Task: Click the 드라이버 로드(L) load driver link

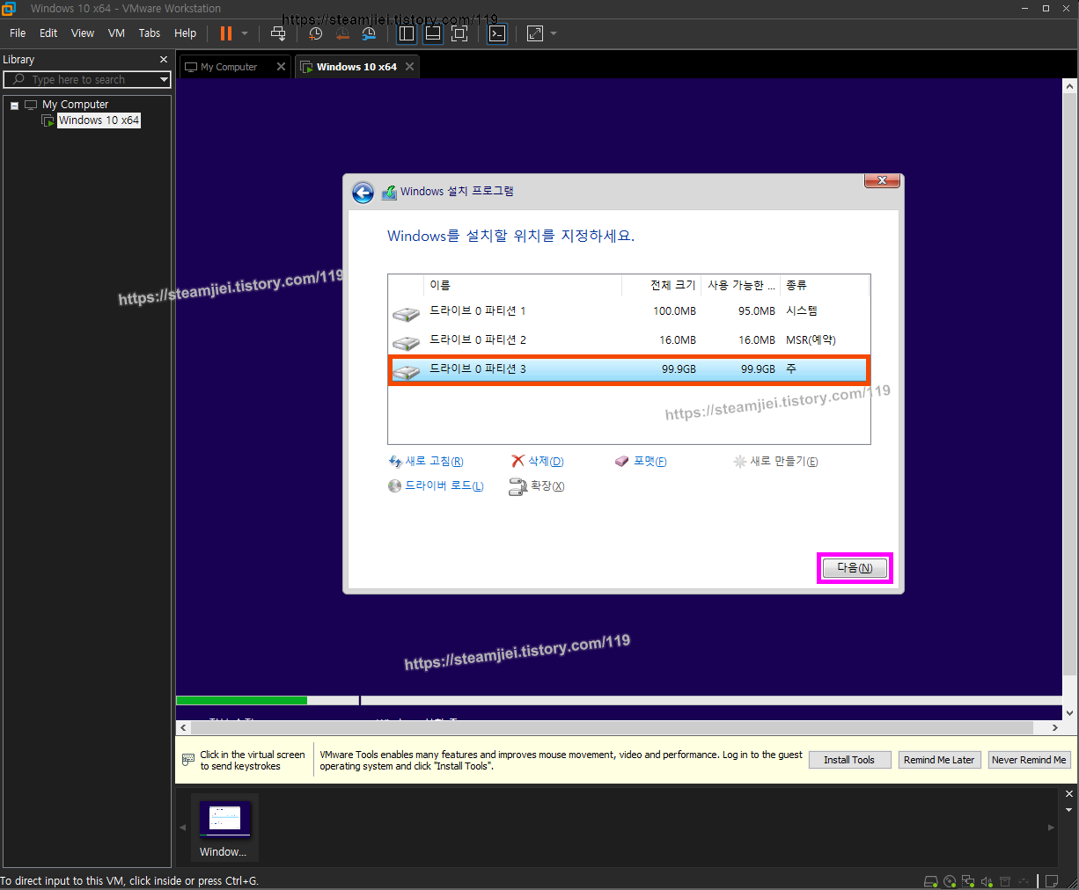Action: pos(436,486)
